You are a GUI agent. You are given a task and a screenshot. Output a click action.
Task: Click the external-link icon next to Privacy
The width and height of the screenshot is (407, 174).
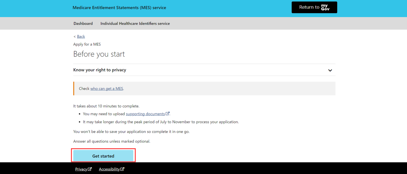(90, 169)
